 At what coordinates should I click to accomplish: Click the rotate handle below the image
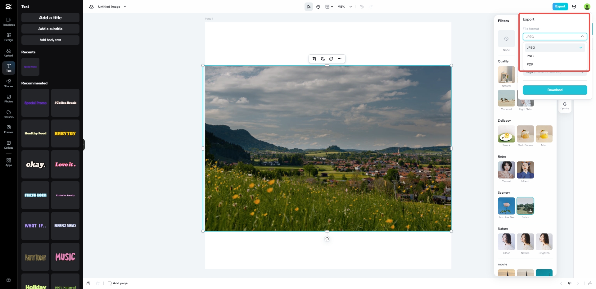coord(327,239)
